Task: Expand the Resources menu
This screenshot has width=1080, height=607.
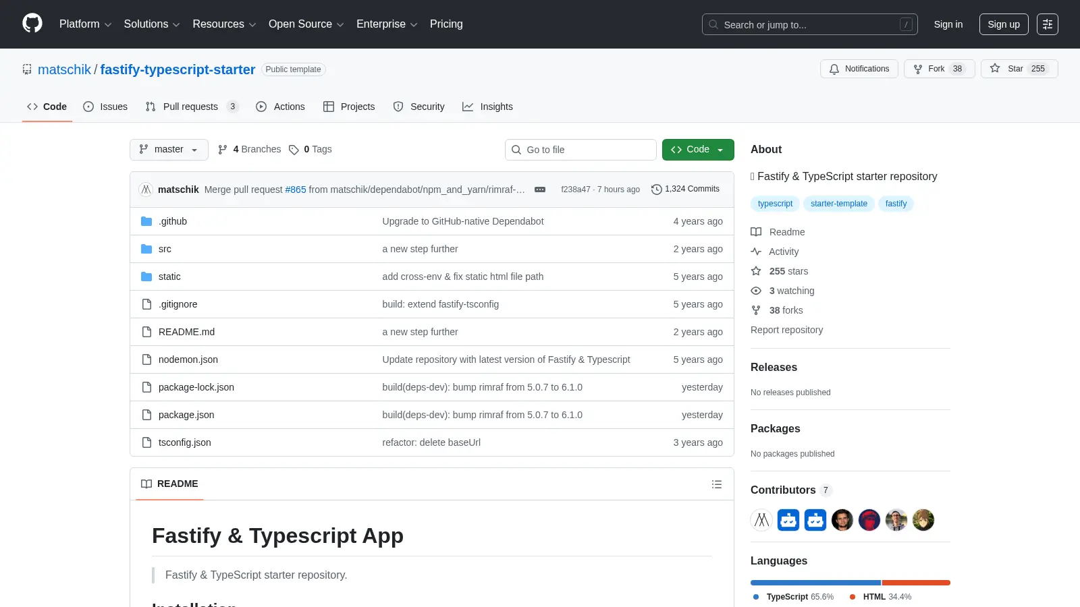Action: point(224,24)
